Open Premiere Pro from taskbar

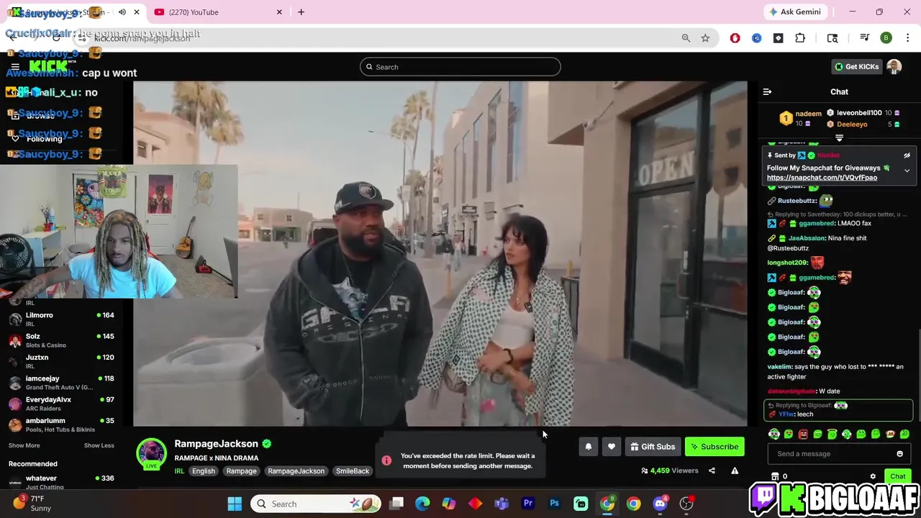(x=528, y=504)
